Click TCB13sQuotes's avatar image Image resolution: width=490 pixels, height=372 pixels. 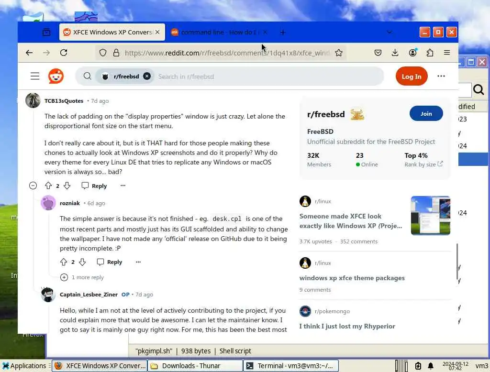33,100
